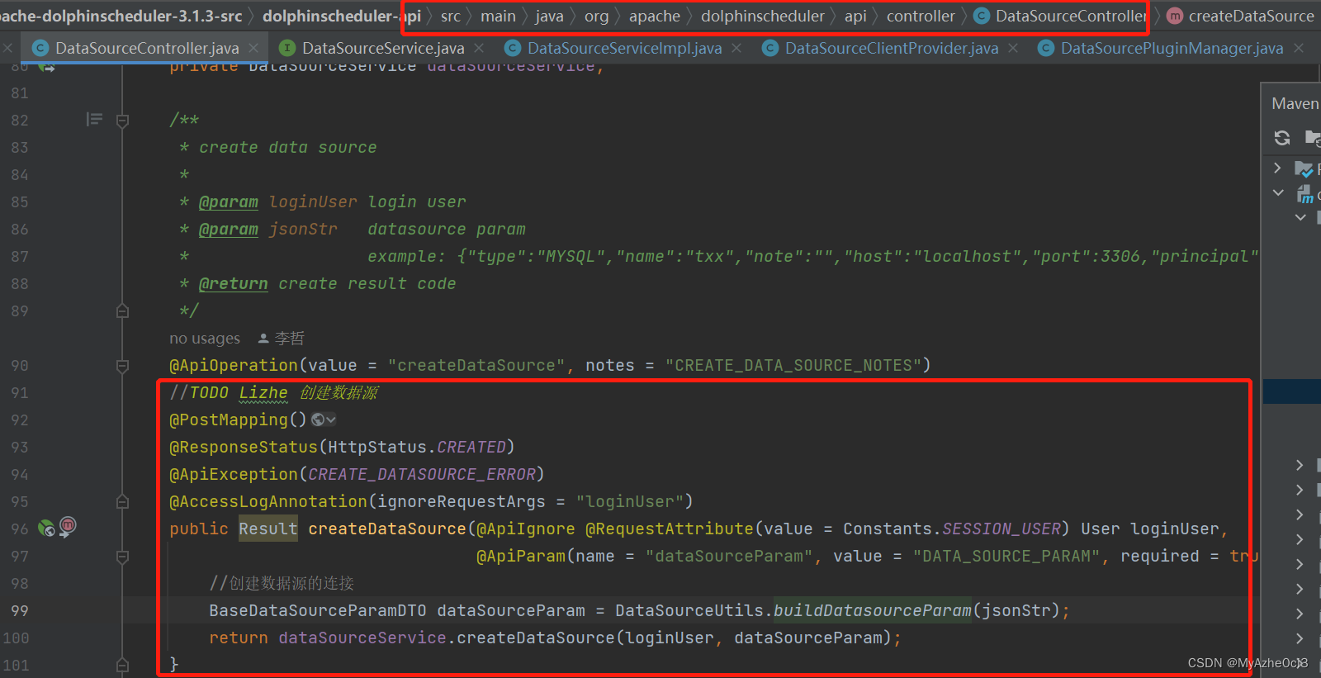Switch to the DataSourcePluginManager.java tab

coord(1172,48)
